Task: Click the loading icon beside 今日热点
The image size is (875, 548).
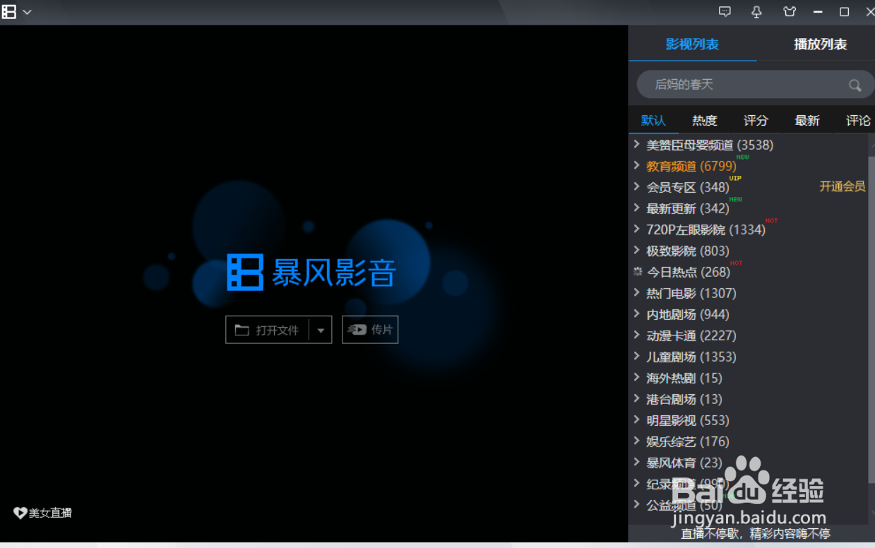Action: 638,272
